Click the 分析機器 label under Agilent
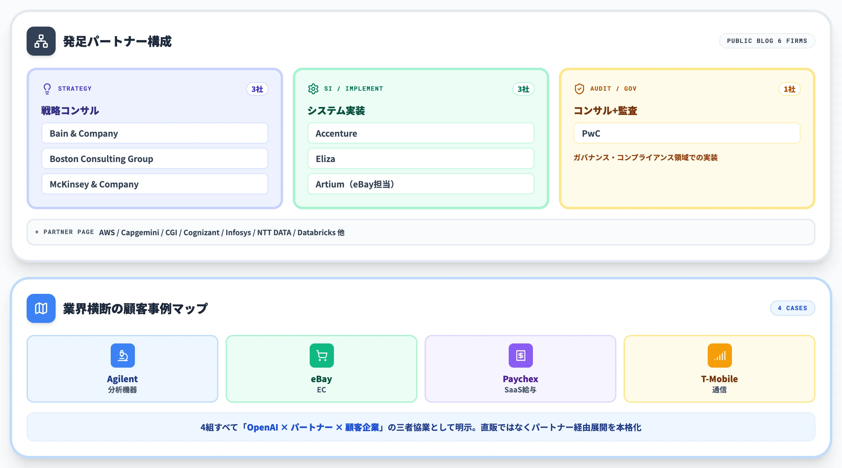The width and height of the screenshot is (842, 468). (x=122, y=390)
